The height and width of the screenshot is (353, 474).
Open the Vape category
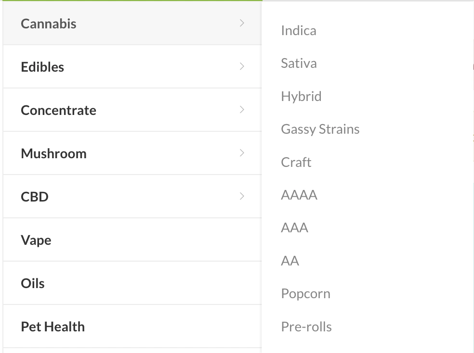[x=36, y=240]
